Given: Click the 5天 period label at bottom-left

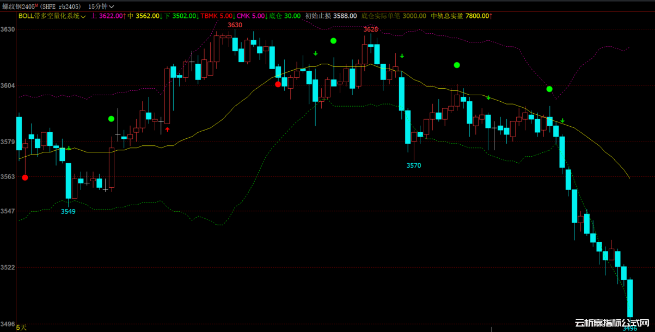Looking at the screenshot, I should click(21, 328).
